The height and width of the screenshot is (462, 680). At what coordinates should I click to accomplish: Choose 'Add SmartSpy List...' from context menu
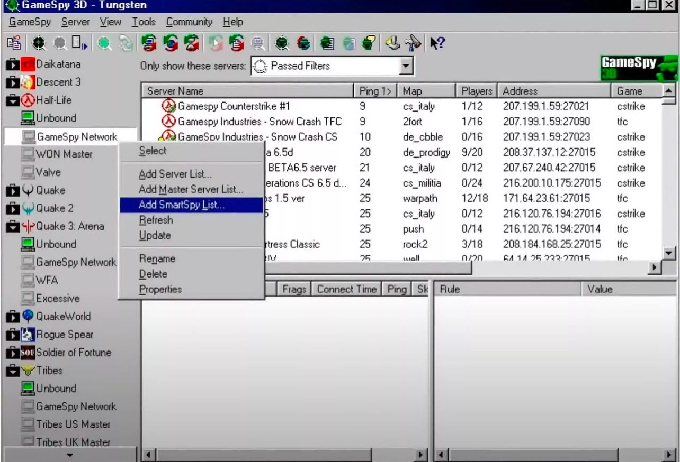(x=191, y=205)
